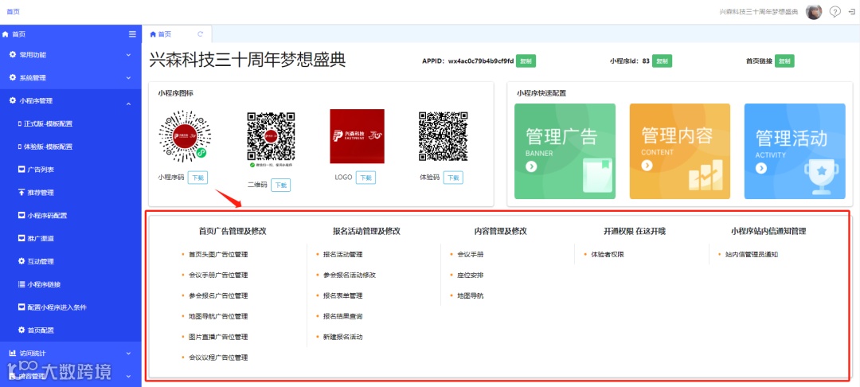This screenshot has height=387, width=860.
Task: Open 地图导航广告位管理 link
Action: 218,316
